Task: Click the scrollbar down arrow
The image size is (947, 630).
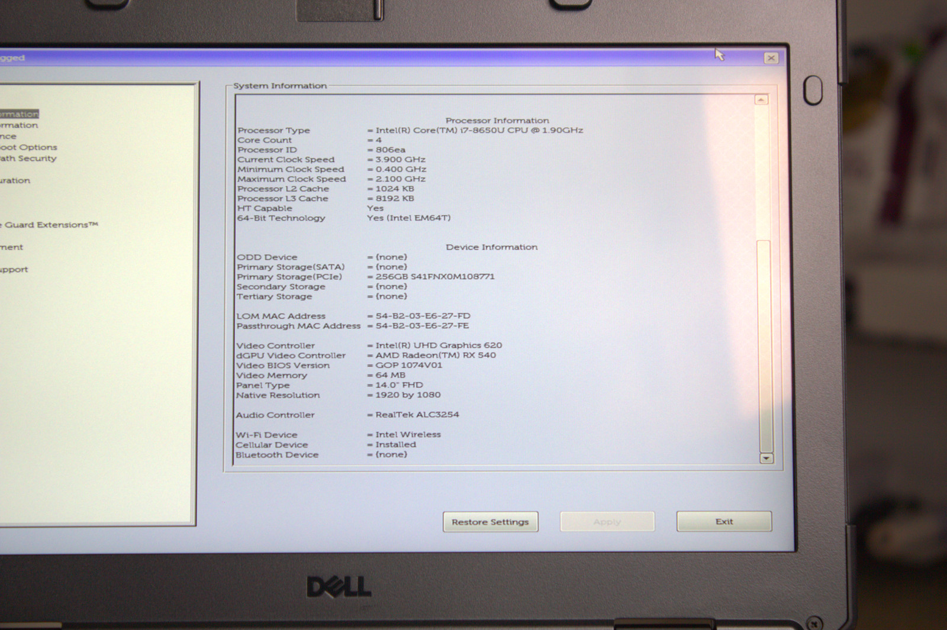Action: pyautogui.click(x=766, y=458)
